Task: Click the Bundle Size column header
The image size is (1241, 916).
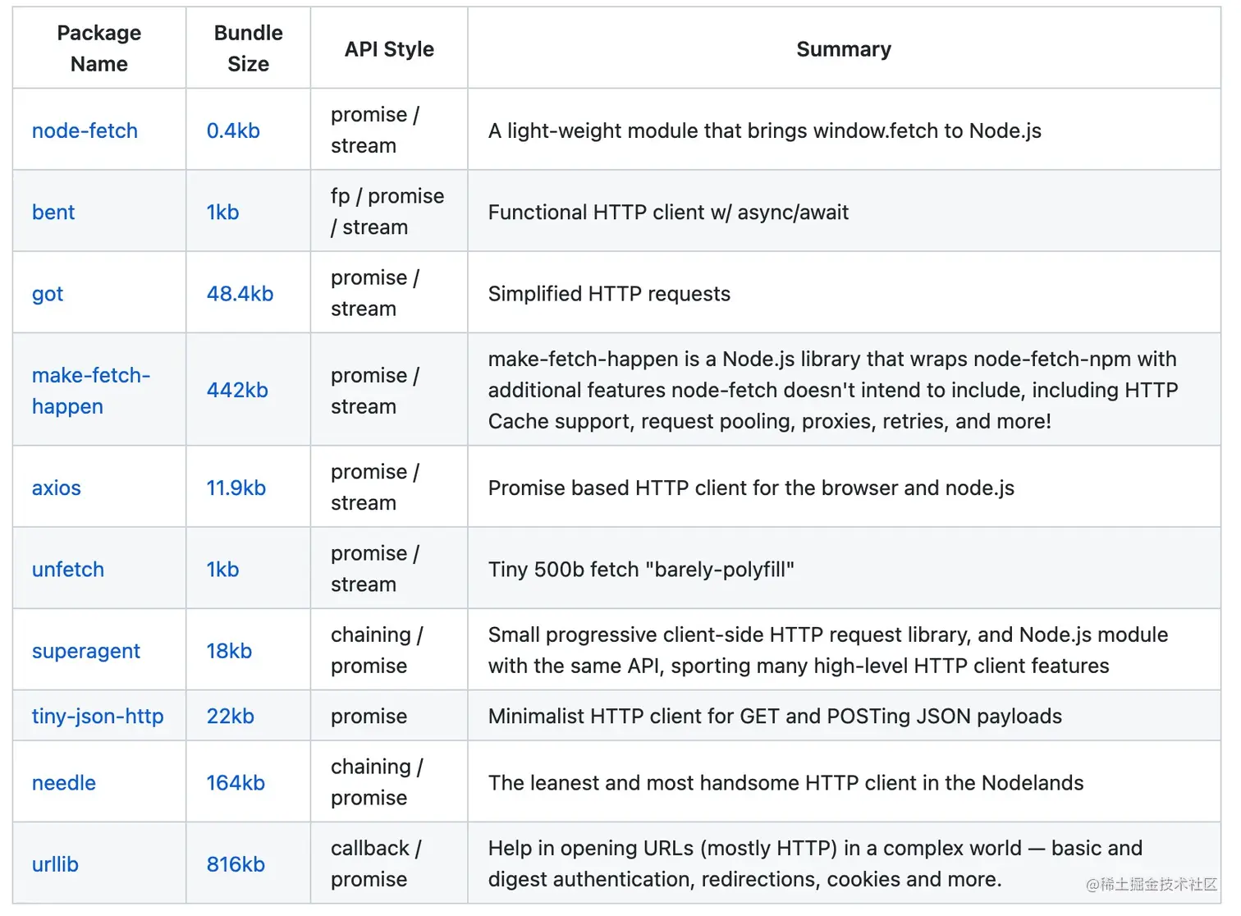Action: [x=249, y=48]
